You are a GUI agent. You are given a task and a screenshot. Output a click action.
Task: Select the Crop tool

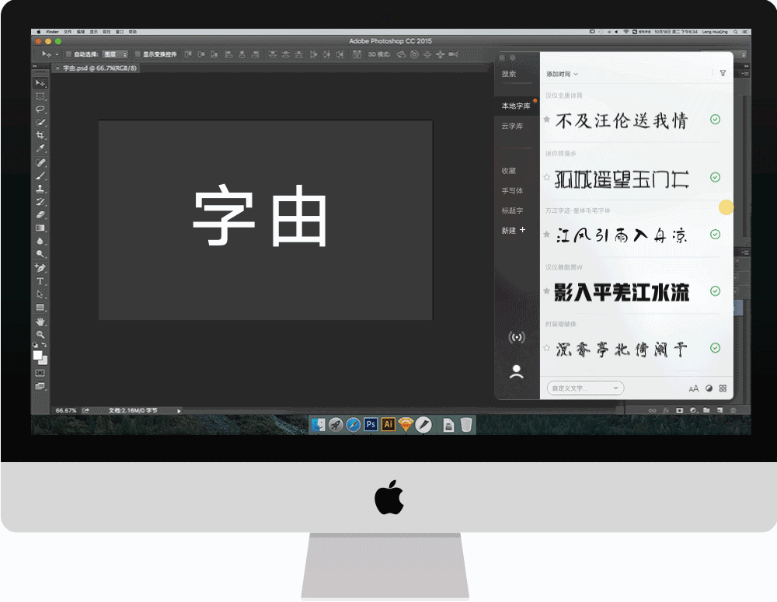pos(40,135)
